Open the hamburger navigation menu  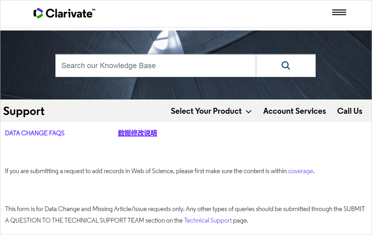click(339, 13)
